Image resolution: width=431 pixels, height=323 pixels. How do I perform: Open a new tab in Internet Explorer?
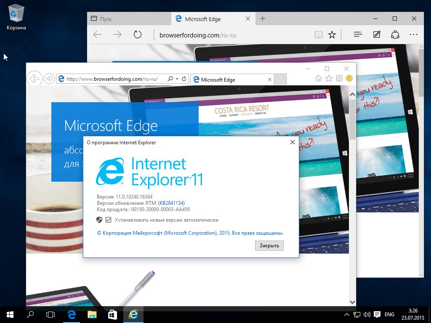coord(280,79)
